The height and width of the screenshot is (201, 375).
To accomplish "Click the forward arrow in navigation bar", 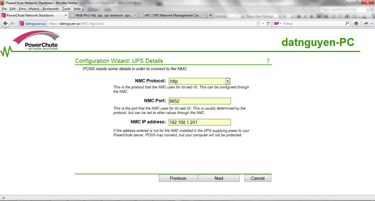I will click(12, 24).
